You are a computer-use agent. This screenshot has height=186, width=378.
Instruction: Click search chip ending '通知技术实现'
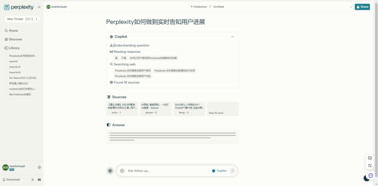click(174, 70)
